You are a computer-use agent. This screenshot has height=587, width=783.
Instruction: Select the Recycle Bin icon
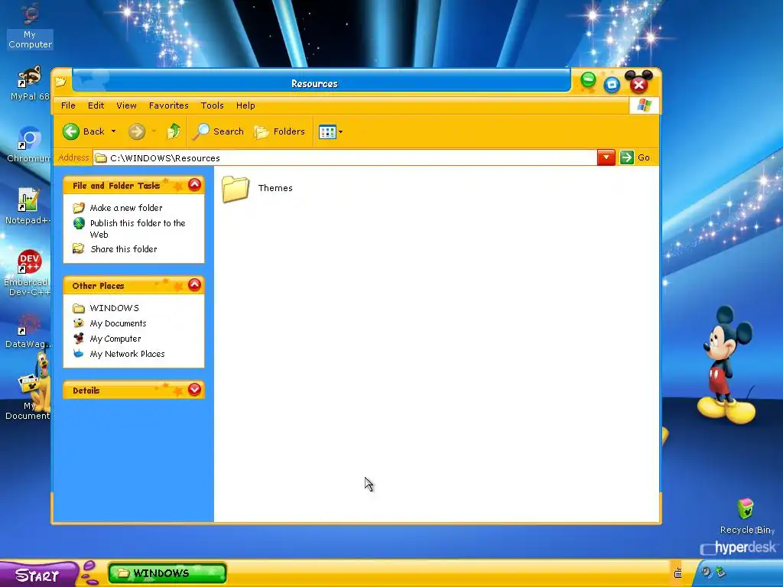point(746,516)
